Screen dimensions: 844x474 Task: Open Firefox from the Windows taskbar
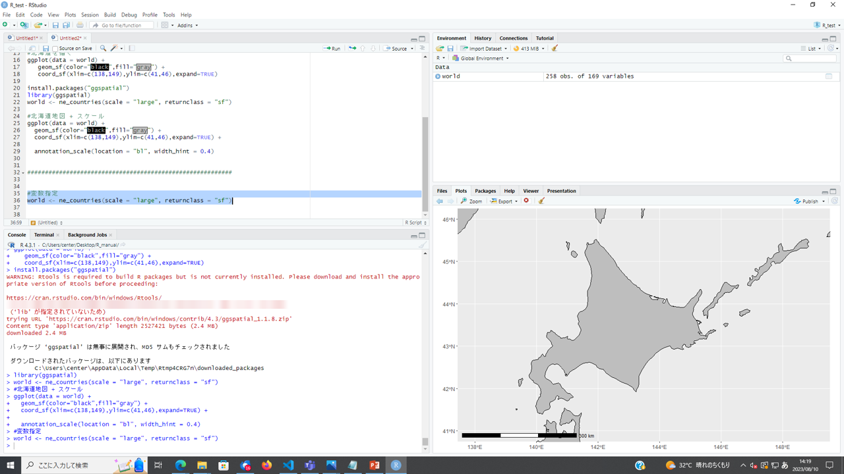click(266, 465)
